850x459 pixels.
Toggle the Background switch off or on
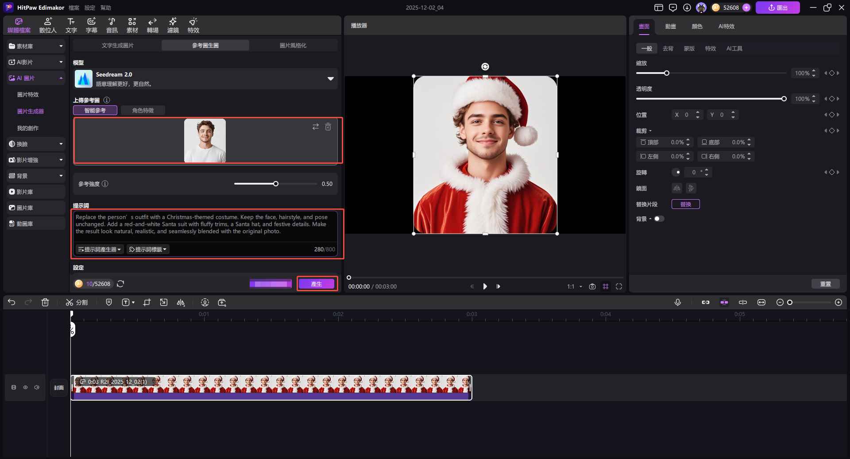pyautogui.click(x=659, y=219)
